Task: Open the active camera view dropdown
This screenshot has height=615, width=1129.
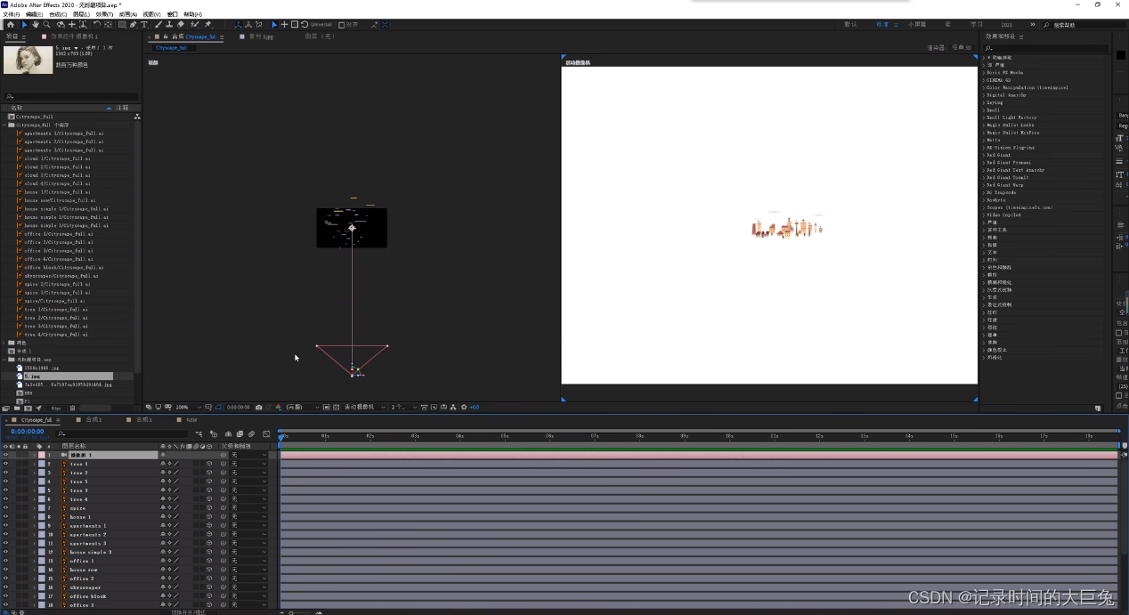Action: click(x=364, y=407)
